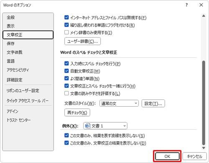Open クイック アクセス ツール バー category
This screenshot has height=163, width=209.
pyautogui.click(x=28, y=101)
